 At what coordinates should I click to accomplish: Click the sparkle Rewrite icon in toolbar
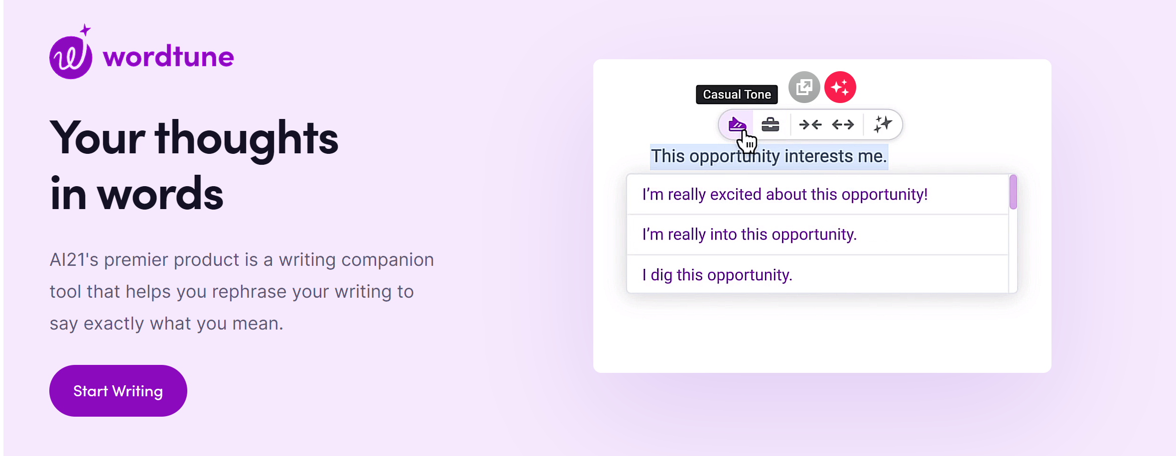(x=883, y=124)
